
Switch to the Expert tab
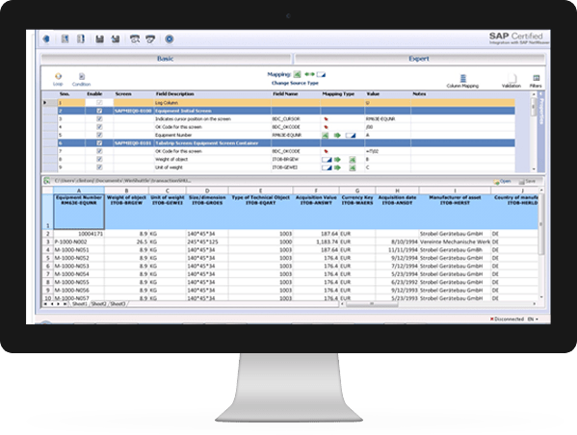pyautogui.click(x=419, y=59)
